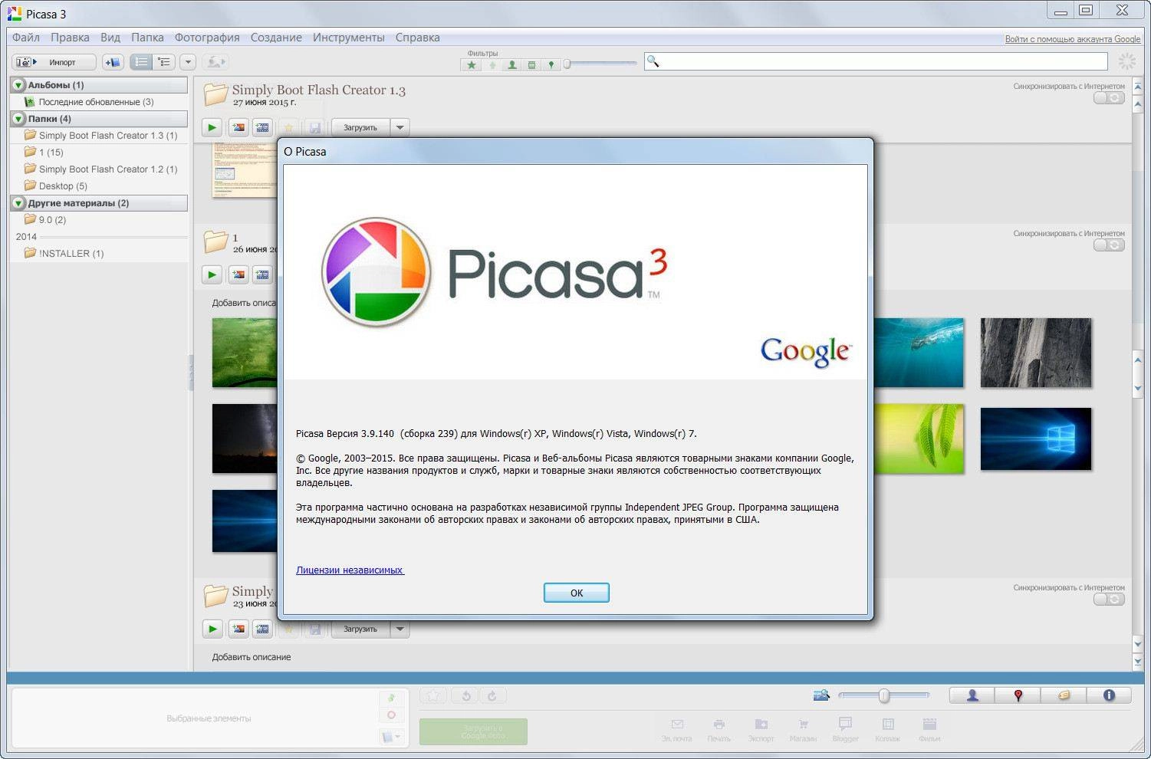The height and width of the screenshot is (759, 1151).
Task: Toggle the uploaded photos filter
Action: coord(492,65)
